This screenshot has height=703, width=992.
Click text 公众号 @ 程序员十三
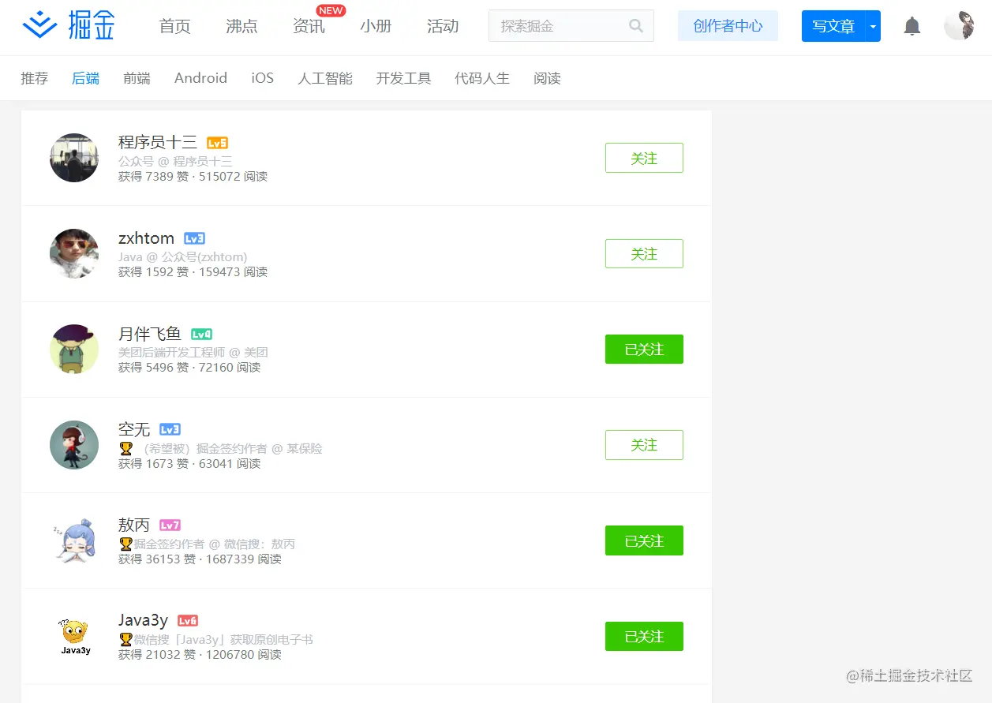point(175,161)
